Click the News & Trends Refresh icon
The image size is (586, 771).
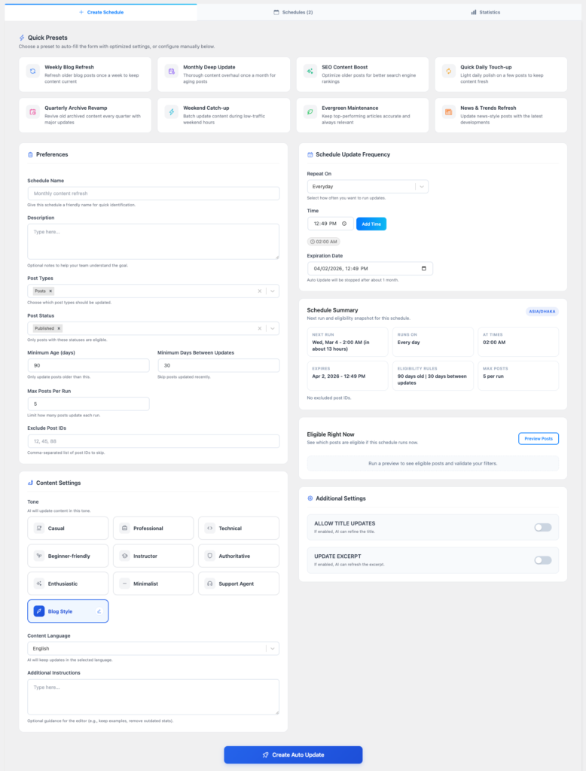coord(448,111)
